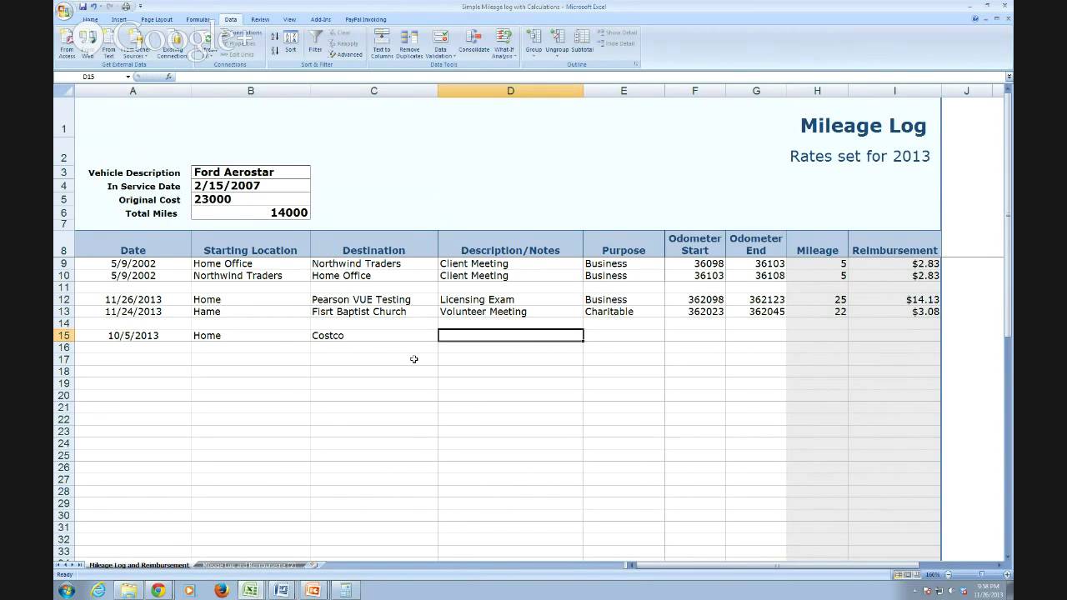Switch to Word in taskbar

pyautogui.click(x=281, y=591)
